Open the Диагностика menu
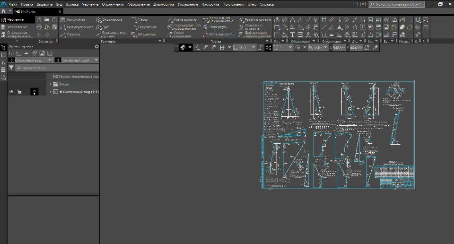Viewport: 454px width, 244px height. pos(164,4)
